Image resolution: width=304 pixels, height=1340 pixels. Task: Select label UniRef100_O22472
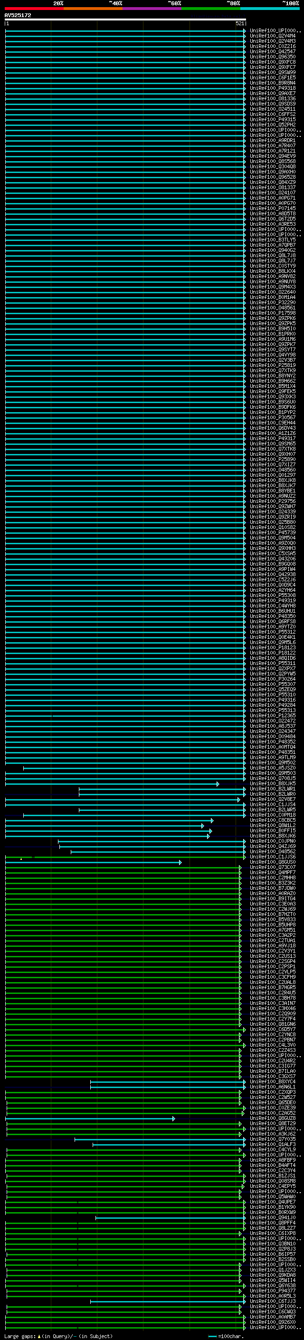[272, 721]
